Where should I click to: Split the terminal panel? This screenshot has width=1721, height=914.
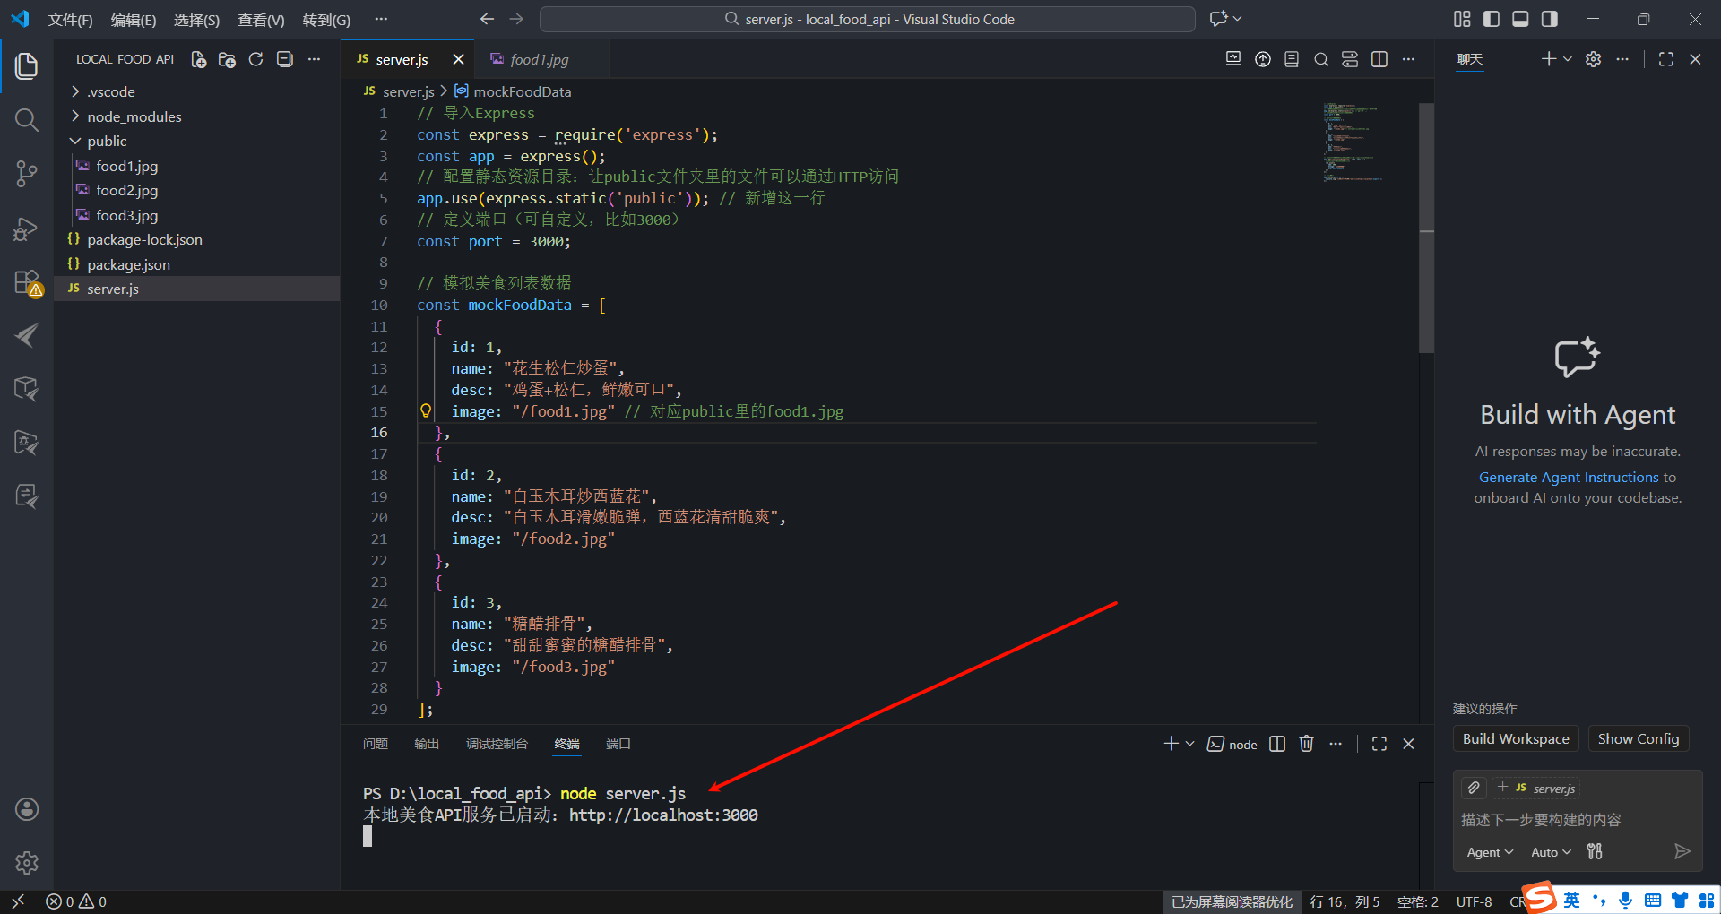coord(1278,744)
